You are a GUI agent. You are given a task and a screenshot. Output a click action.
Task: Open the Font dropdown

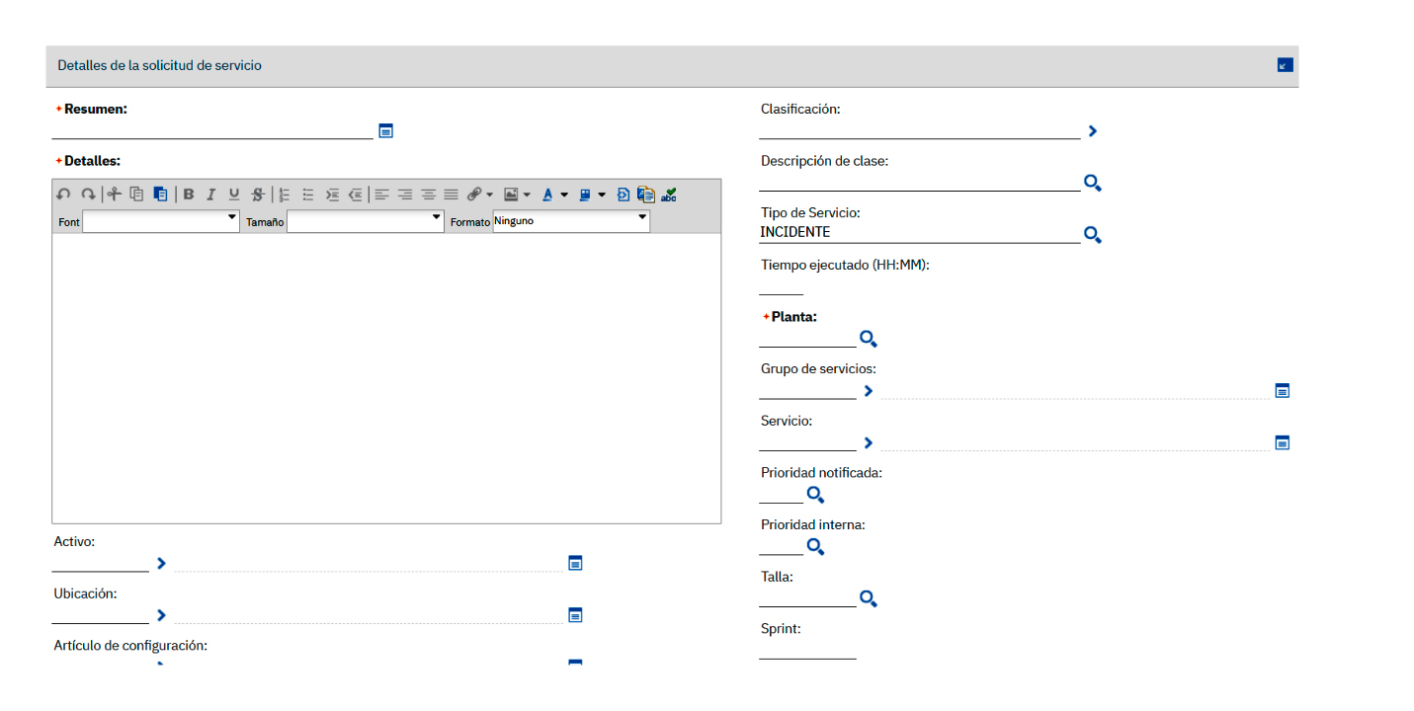[x=161, y=222]
